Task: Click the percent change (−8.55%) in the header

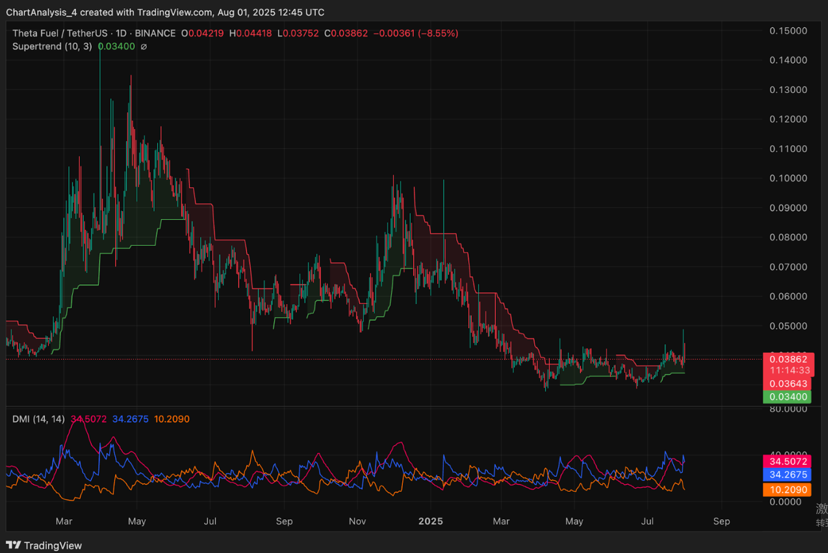Action: pos(438,34)
